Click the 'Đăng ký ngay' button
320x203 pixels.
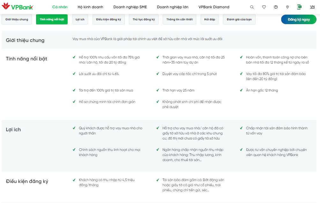pyautogui.click(x=299, y=19)
